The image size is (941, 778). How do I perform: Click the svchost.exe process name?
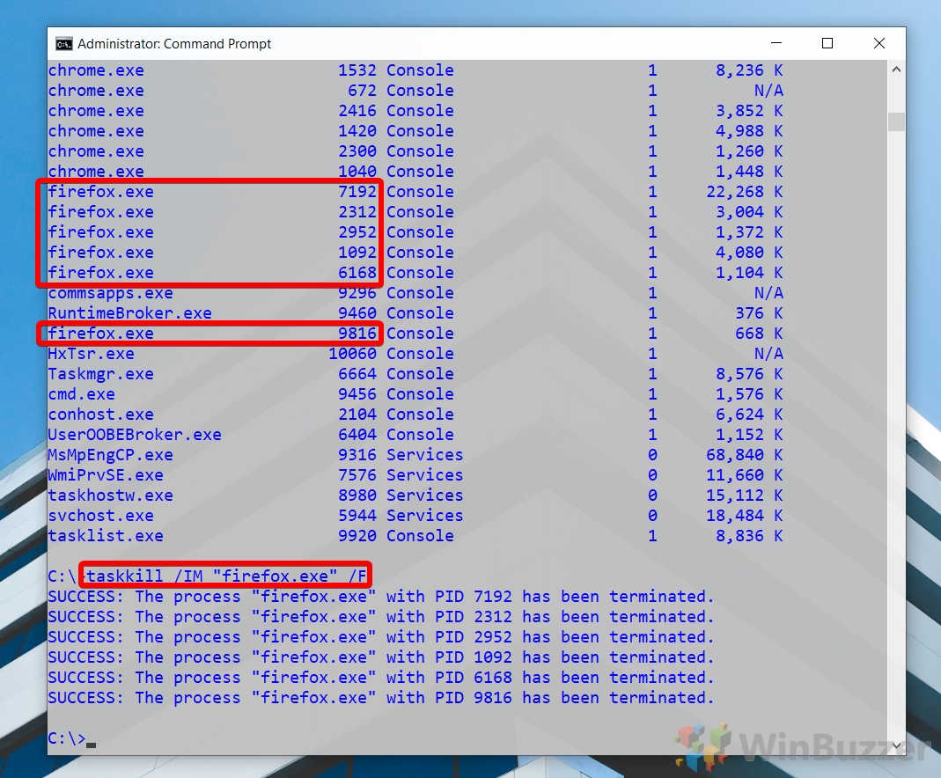pyautogui.click(x=101, y=516)
